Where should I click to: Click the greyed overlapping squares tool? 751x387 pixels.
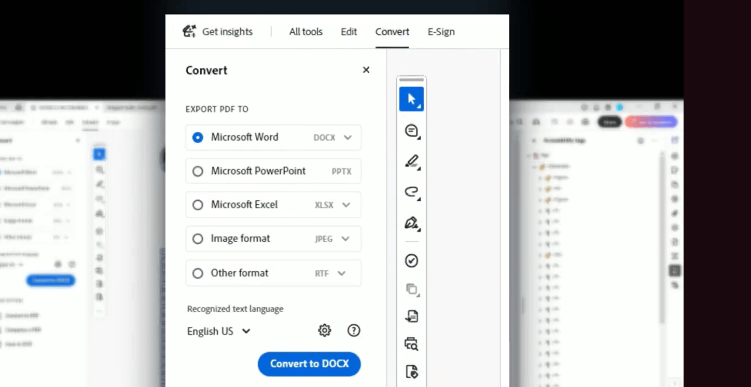[411, 289]
